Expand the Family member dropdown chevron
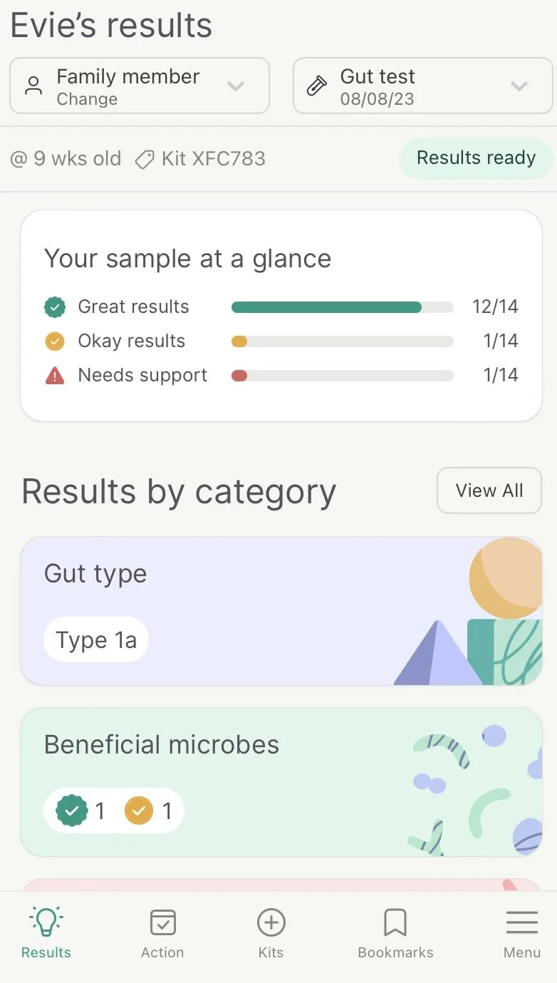The height and width of the screenshot is (983, 557). click(236, 86)
